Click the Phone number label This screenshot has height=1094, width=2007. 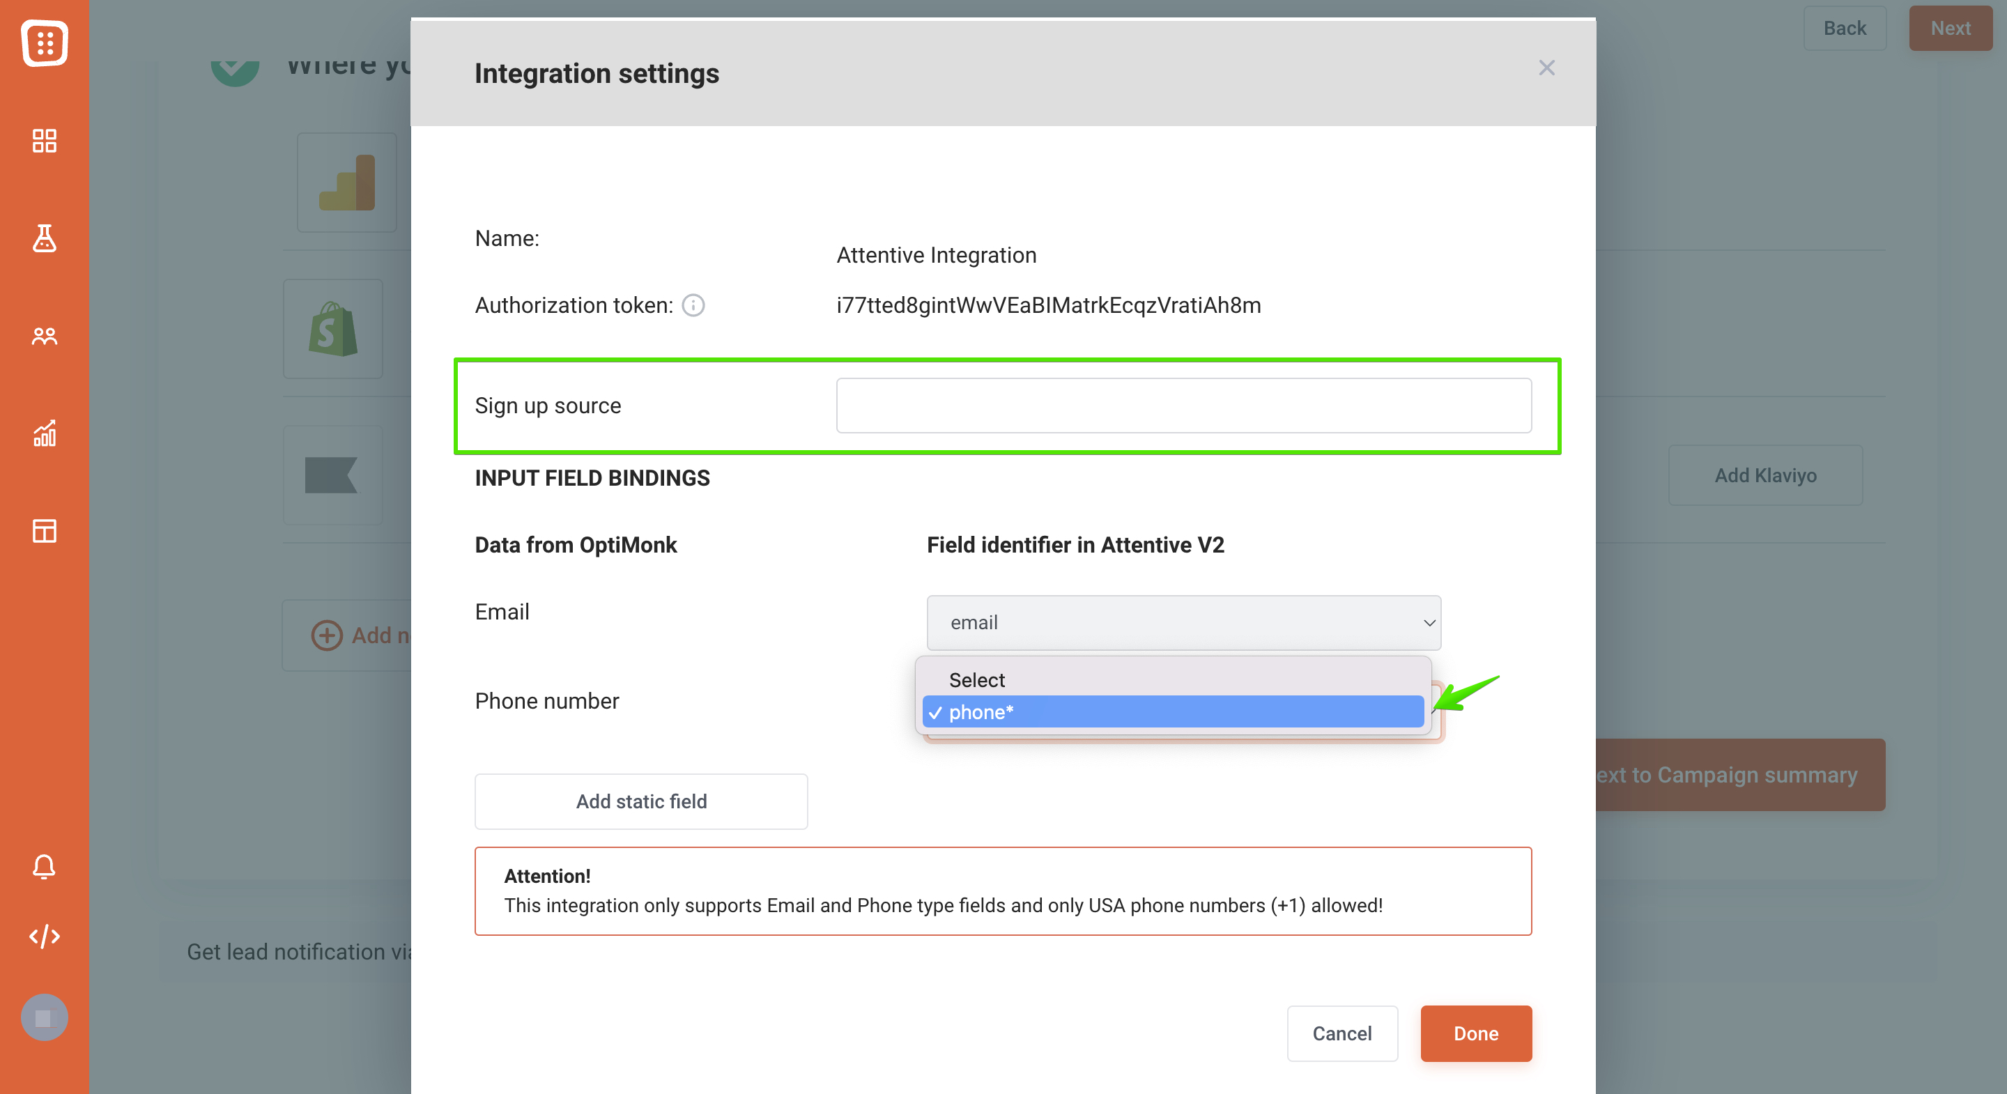[546, 700]
